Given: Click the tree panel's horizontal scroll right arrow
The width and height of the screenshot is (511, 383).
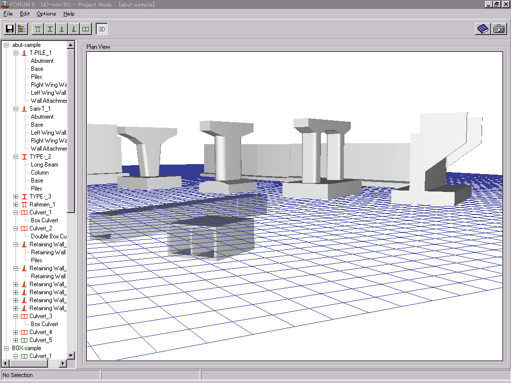Looking at the screenshot, I should (x=63, y=364).
